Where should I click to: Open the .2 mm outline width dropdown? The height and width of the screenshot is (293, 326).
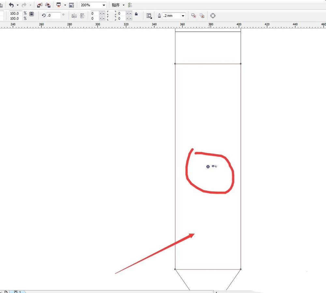click(183, 16)
